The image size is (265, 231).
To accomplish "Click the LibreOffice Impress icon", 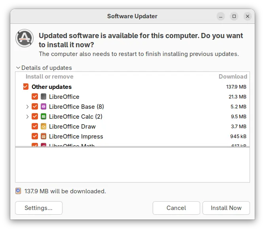I will tap(44, 137).
